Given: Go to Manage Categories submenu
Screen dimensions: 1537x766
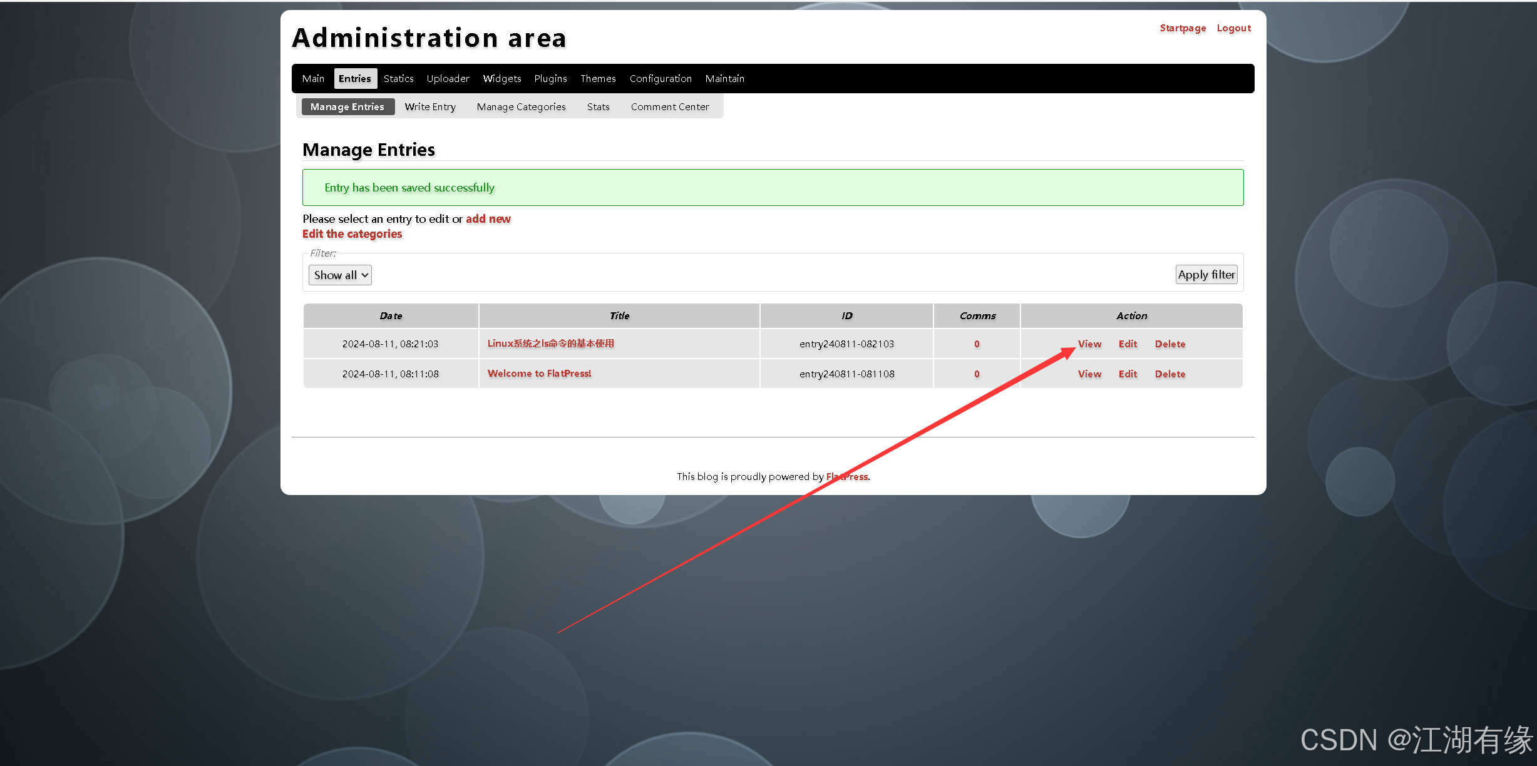Looking at the screenshot, I should (521, 107).
